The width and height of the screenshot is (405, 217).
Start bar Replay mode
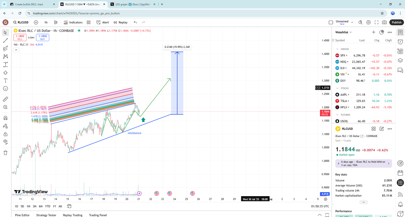(x=120, y=22)
